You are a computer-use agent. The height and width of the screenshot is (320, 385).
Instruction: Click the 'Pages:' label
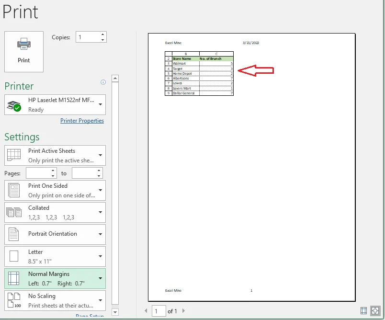(12, 173)
